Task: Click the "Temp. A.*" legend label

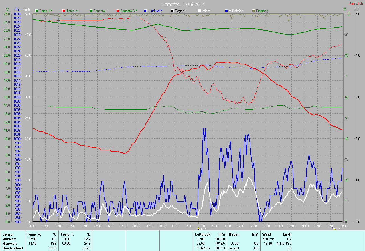Action: click(73, 11)
